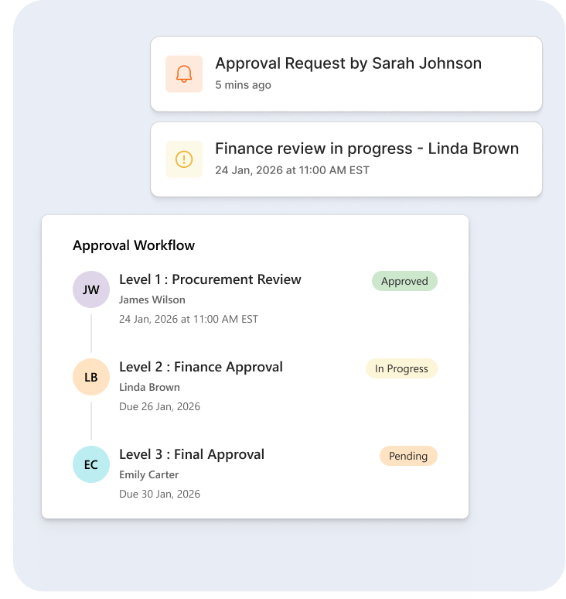The image size is (566, 599).
Task: Open Approval Request by Sarah Johnson notification
Action: (346, 74)
